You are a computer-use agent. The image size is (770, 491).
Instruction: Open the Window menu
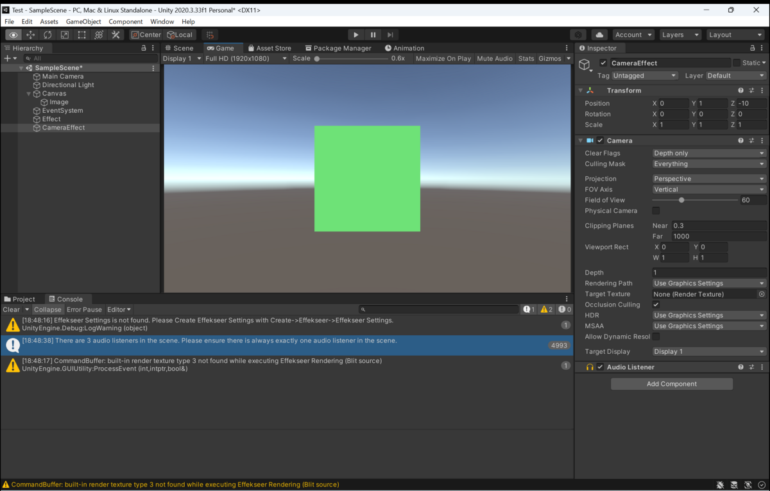pyautogui.click(x=162, y=22)
